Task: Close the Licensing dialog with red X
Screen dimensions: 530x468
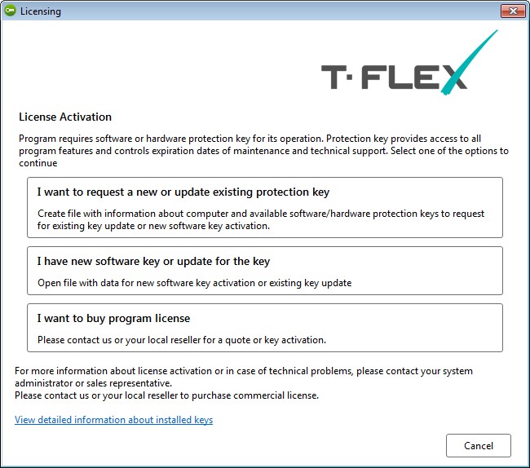Action: pyautogui.click(x=513, y=11)
